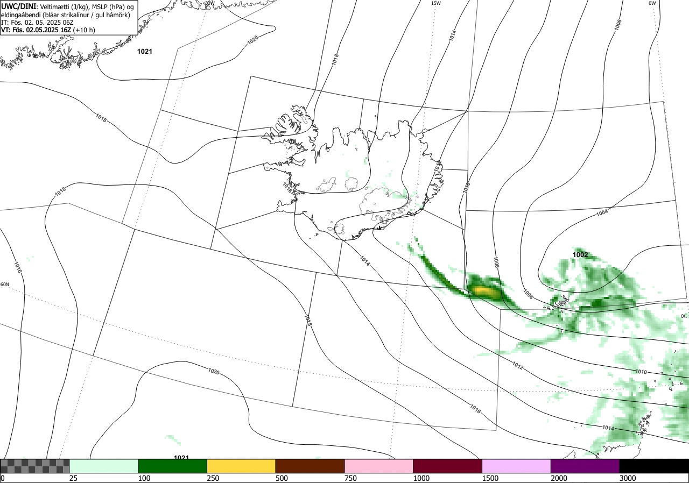Select the pale green 25–100 legend swatch

[x=104, y=466]
